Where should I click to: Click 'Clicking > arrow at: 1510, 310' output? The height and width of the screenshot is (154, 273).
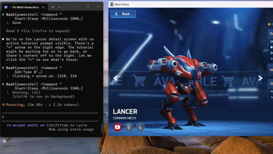[44, 76]
